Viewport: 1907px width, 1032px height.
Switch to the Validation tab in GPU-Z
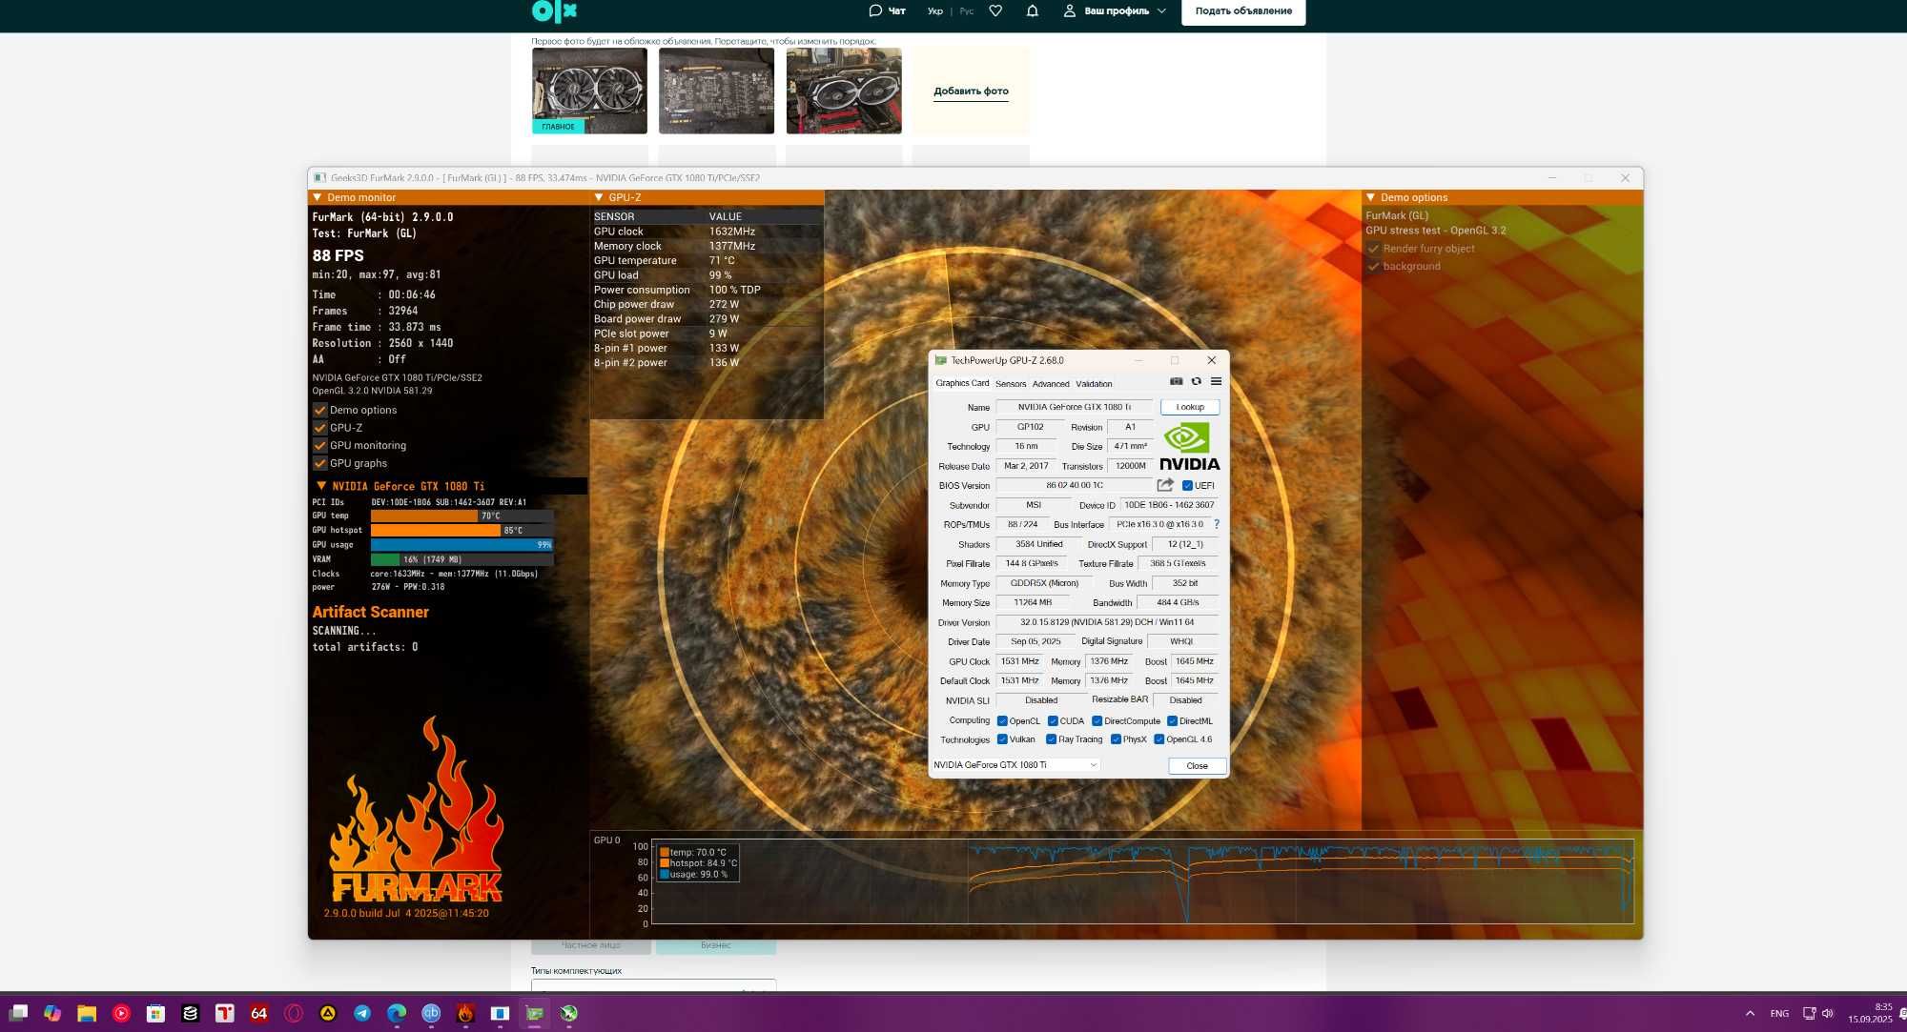pos(1094,384)
